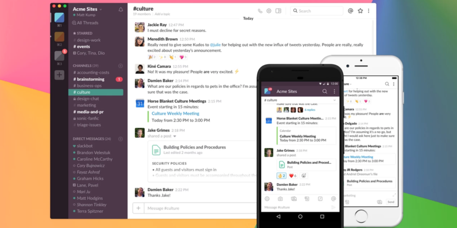
Task: Select the accounting-costs channel
Action: point(91,73)
